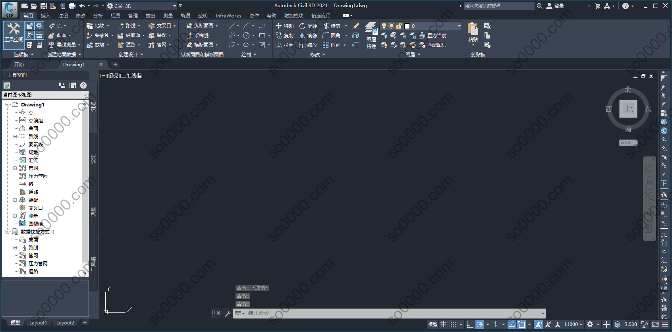
Task: Click the 移动 Move tool
Action: pos(284,26)
